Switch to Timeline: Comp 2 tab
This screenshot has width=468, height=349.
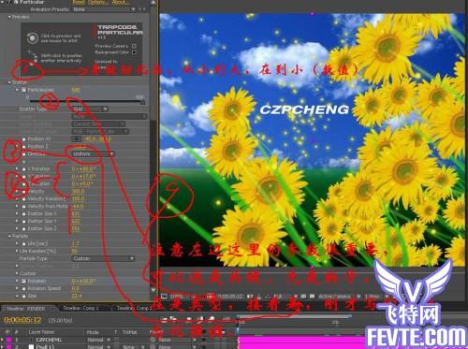coord(134,309)
